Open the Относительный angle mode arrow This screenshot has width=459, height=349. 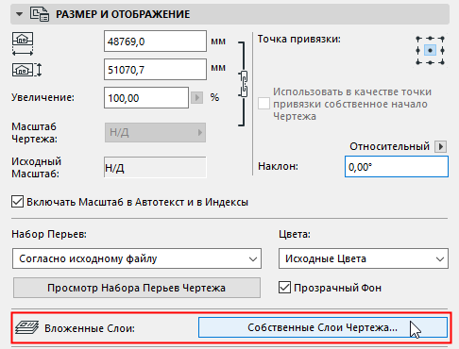pyautogui.click(x=440, y=146)
